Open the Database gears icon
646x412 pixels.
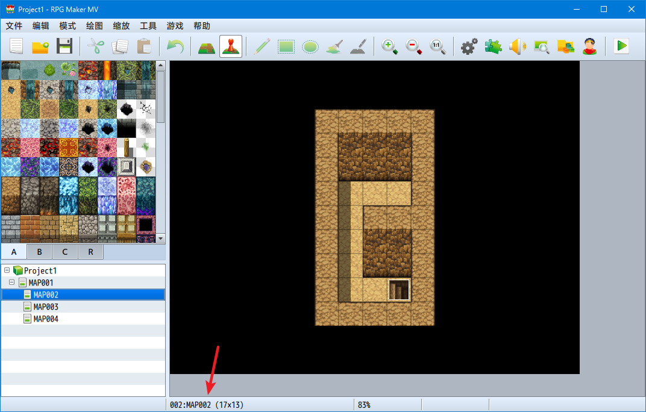(469, 46)
